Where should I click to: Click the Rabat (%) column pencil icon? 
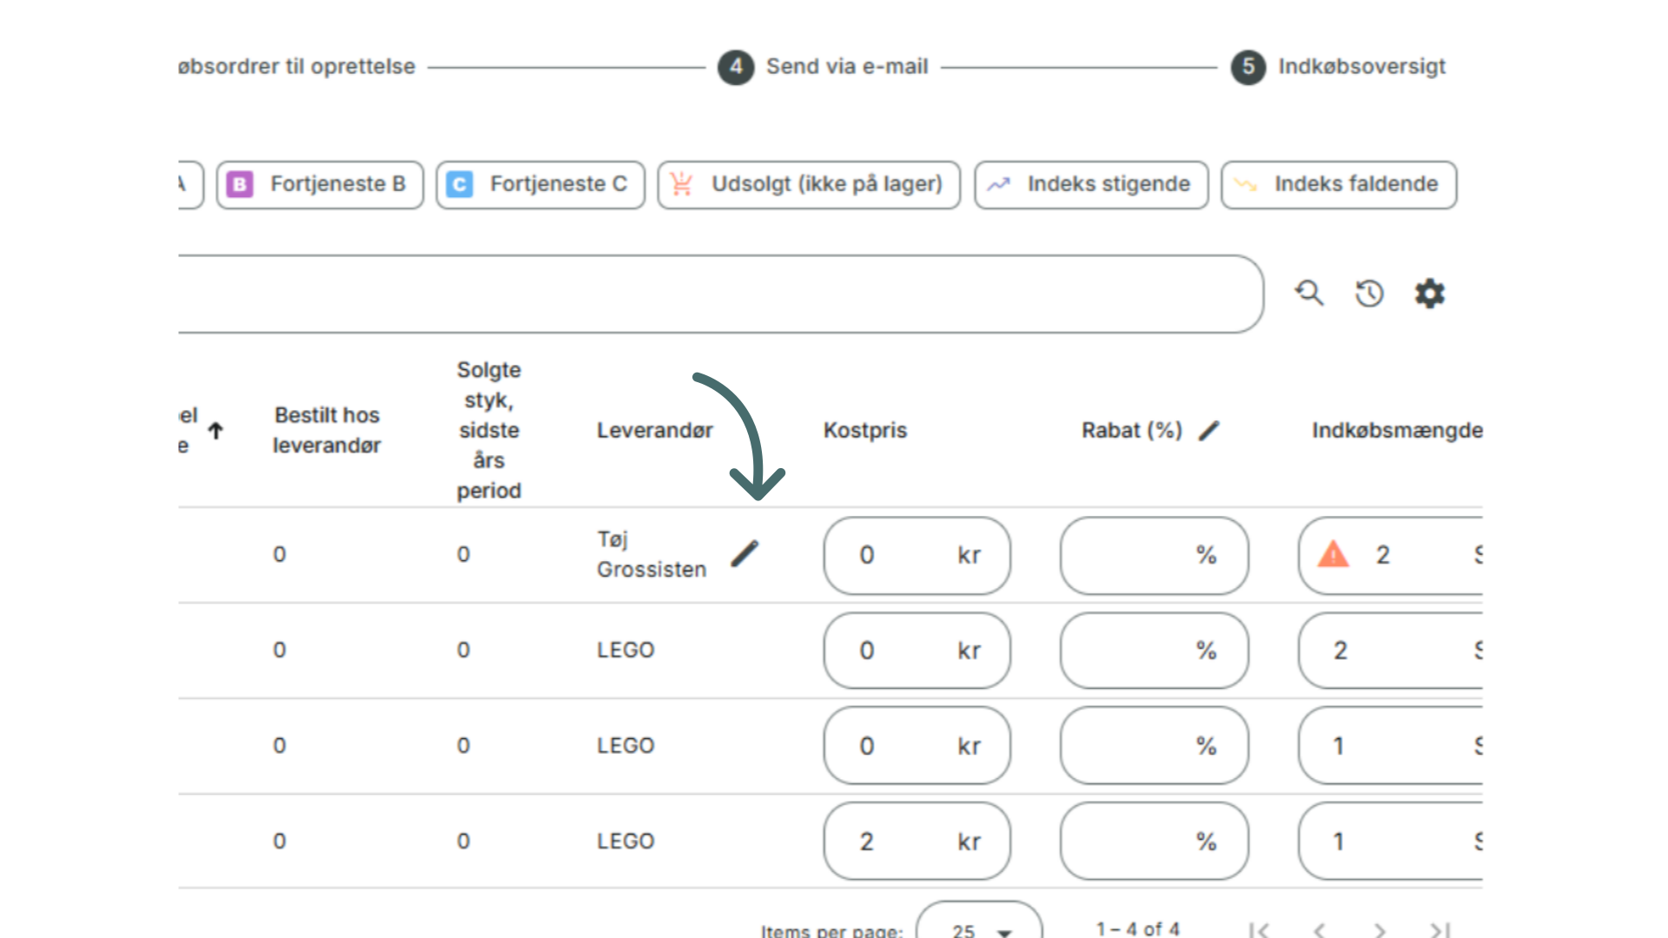tap(1208, 431)
